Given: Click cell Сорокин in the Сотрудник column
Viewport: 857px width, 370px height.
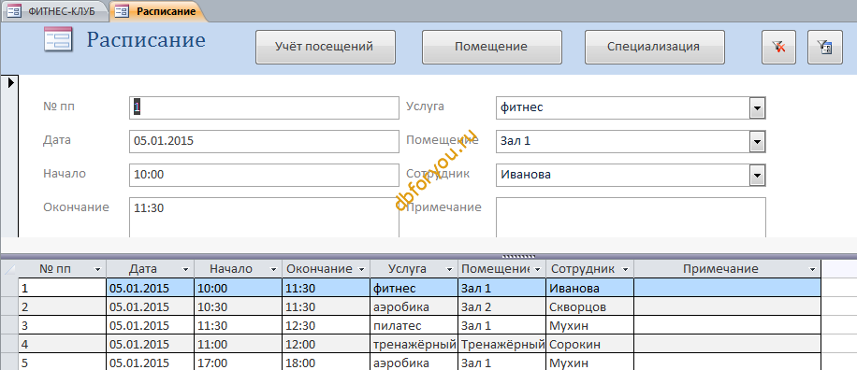Looking at the screenshot, I should [590, 345].
